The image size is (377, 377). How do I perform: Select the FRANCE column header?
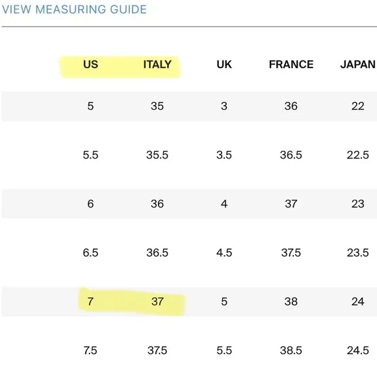tap(291, 64)
